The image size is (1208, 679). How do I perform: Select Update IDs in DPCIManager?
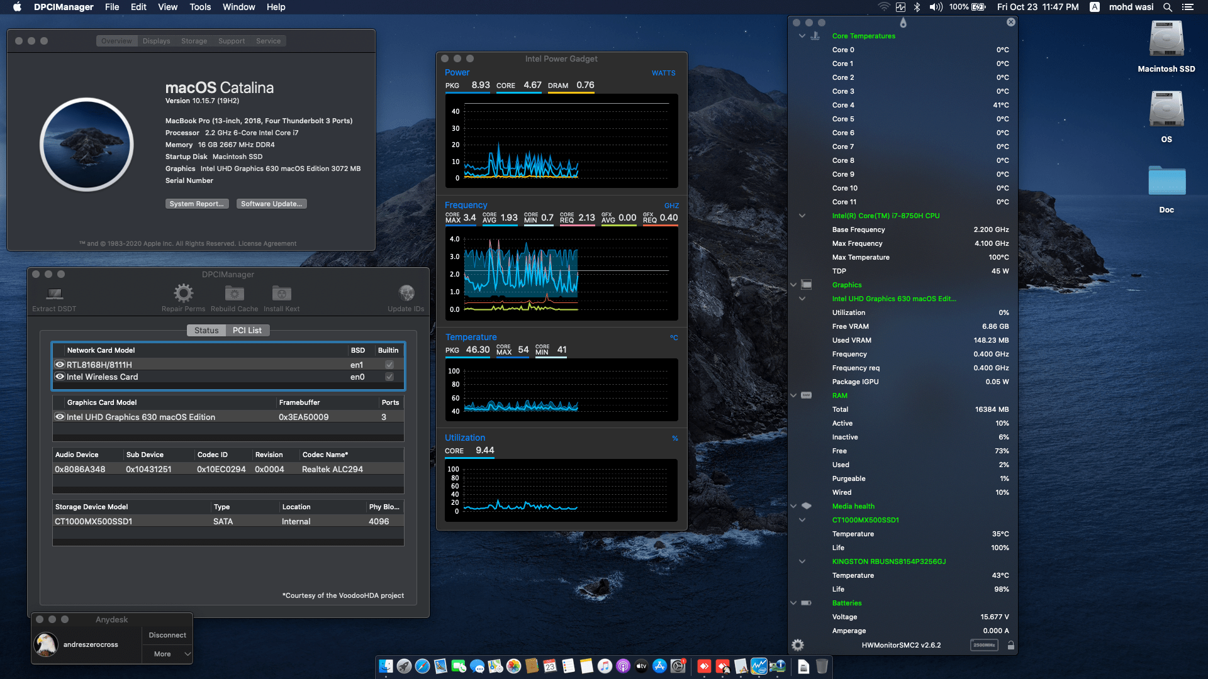(x=406, y=294)
